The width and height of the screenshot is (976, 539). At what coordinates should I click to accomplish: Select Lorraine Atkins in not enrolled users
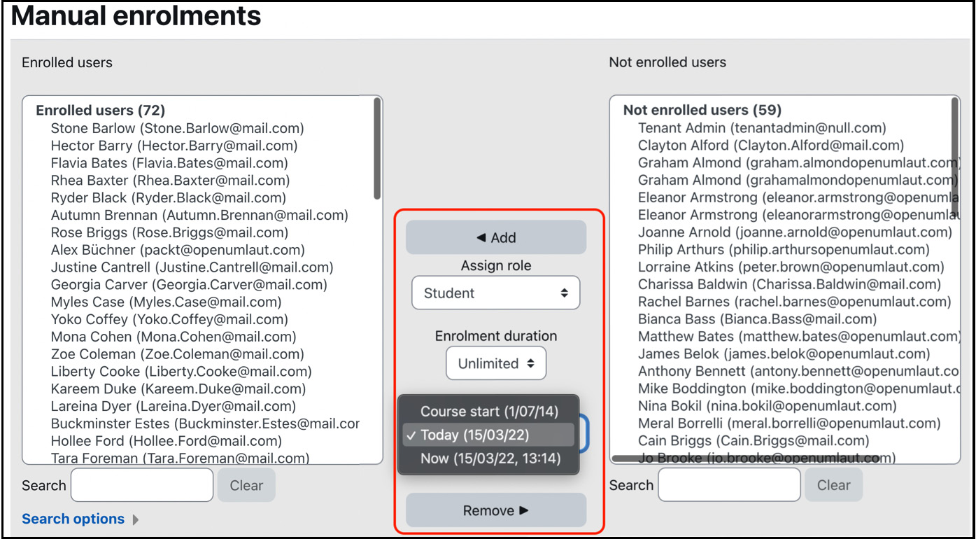tap(791, 267)
